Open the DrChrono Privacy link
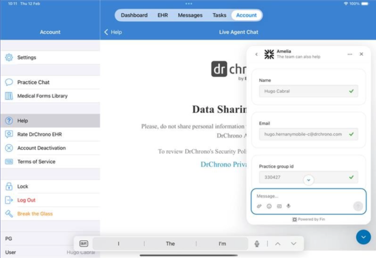 click(x=223, y=164)
